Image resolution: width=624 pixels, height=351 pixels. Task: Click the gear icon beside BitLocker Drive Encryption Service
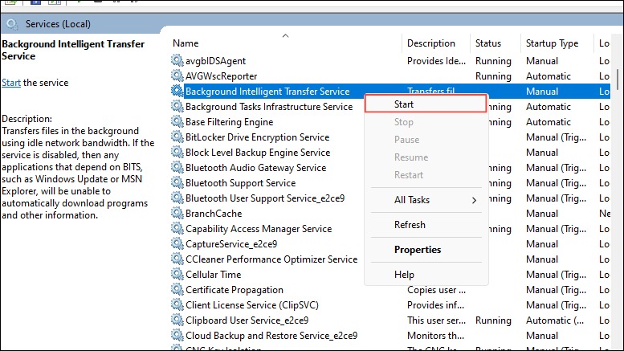[177, 137]
